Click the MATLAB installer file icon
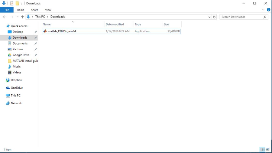The image size is (272, 153). [45, 31]
